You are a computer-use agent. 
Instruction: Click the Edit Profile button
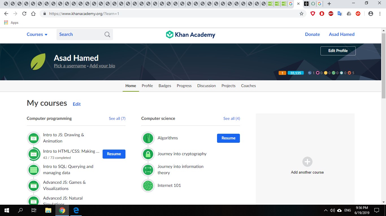pyautogui.click(x=338, y=51)
